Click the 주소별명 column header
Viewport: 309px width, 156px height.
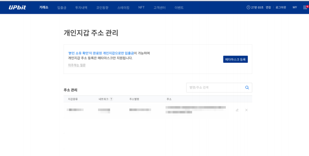tap(134, 99)
